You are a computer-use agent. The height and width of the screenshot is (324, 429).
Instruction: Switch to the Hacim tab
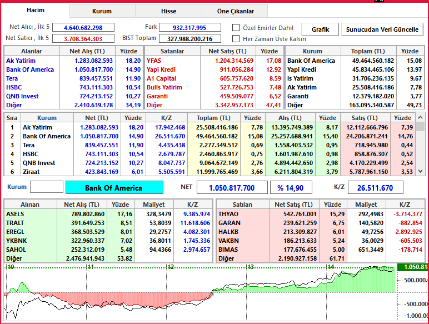36,11
